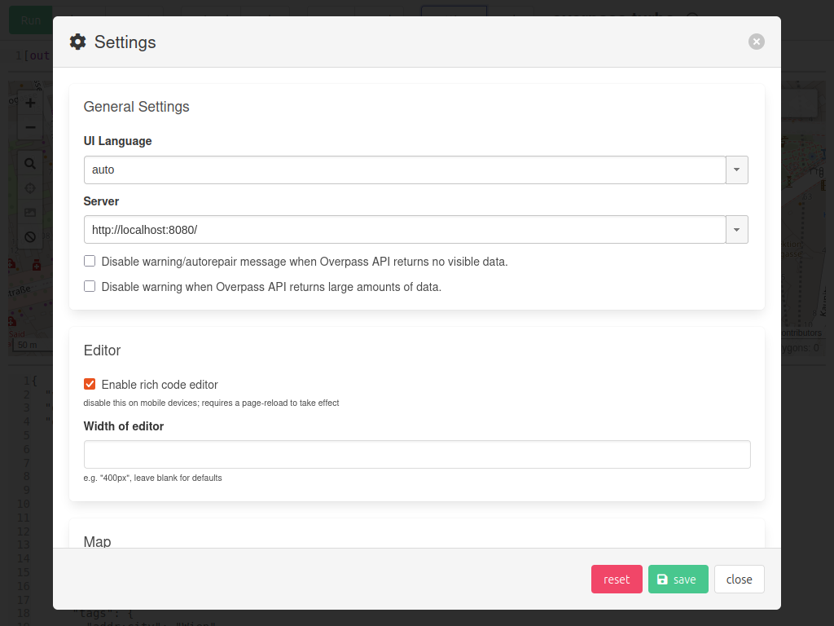Dismiss Settings using the round X icon
The height and width of the screenshot is (626, 834).
757,42
